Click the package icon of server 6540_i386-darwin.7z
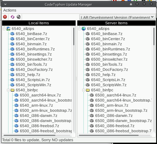 (92, 116)
